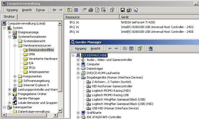Click the Forward arrow in Computerverwaltung toolbar
This screenshot has height=119, width=199.
point(61,10)
